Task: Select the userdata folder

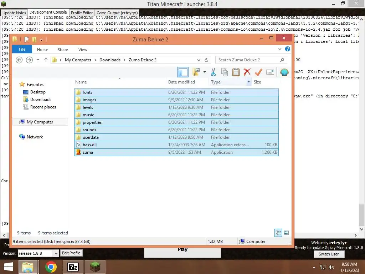Action: pyautogui.click(x=176, y=137)
